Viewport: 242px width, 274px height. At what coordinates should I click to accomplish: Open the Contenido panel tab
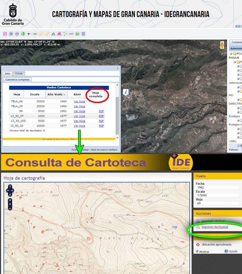click(236, 42)
